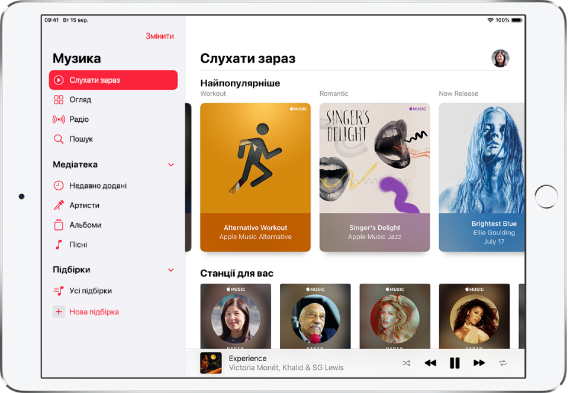Play the first station with smiling woman
Image resolution: width=570 pixels, height=393 pixels.
tap(236, 316)
